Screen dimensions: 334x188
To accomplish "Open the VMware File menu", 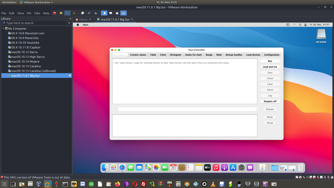I will point(4,13).
